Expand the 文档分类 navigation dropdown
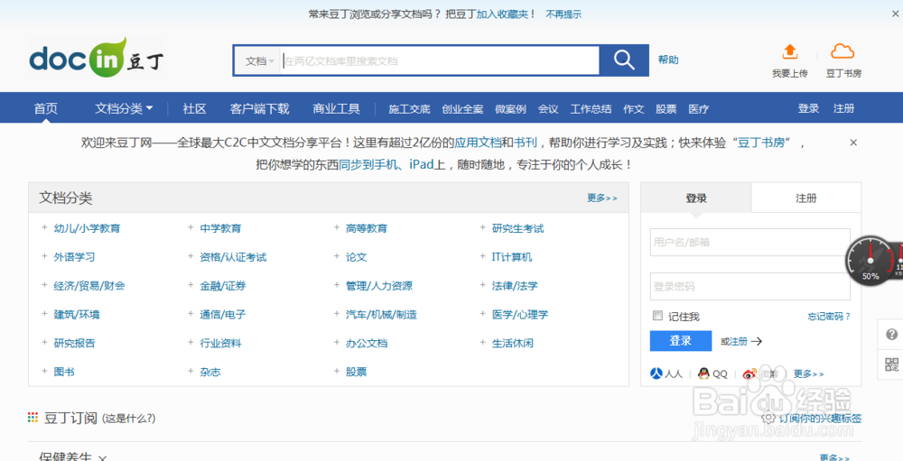The height and width of the screenshot is (461, 903). tap(124, 108)
